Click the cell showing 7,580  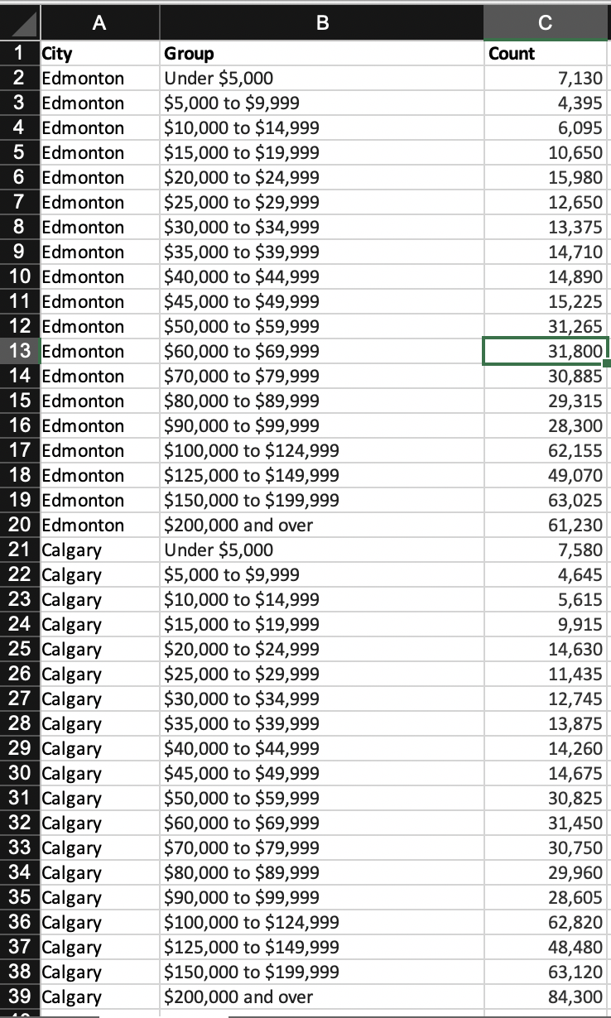(546, 550)
